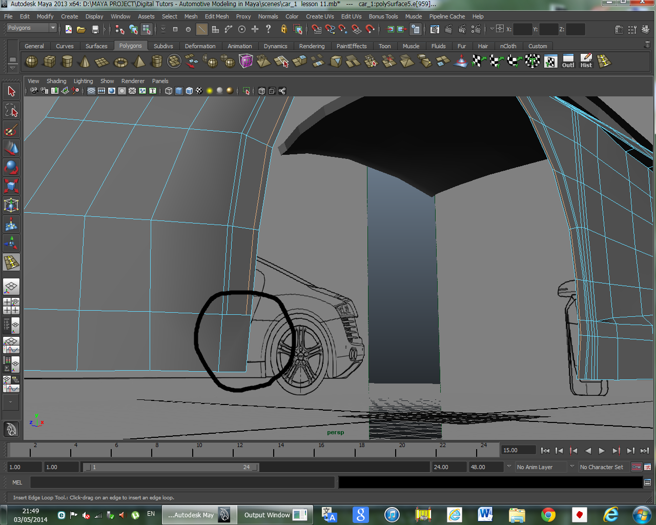
Task: Save the scene using floppy icon
Action: [x=95, y=29]
